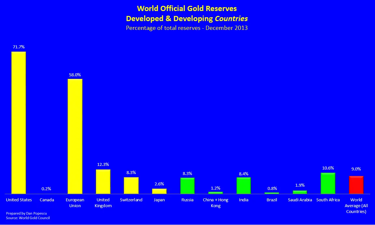Select the Brazil axis label
This screenshot has width=375, height=225.
coord(272,200)
